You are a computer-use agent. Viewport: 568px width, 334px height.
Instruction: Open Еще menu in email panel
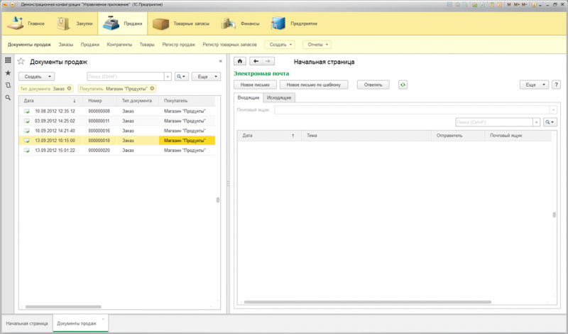(535, 85)
